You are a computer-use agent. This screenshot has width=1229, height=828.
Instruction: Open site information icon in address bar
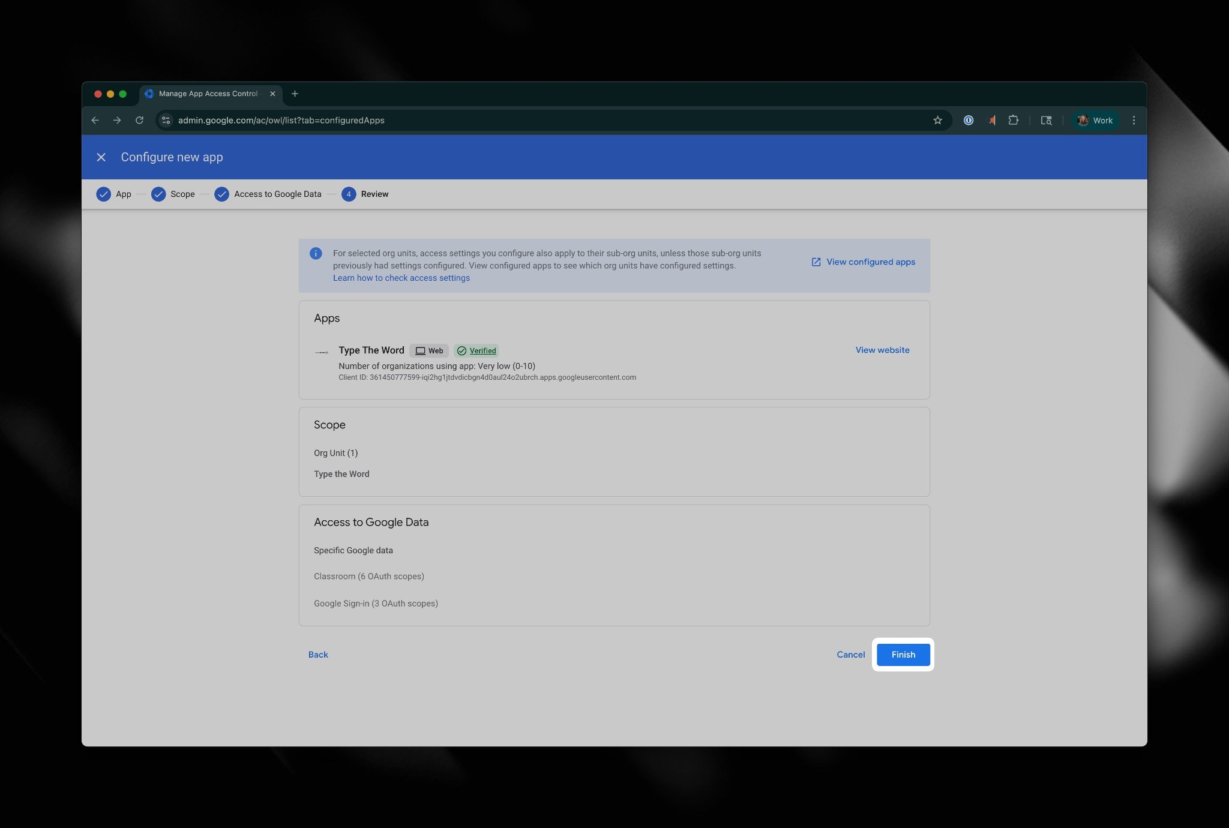tap(166, 121)
